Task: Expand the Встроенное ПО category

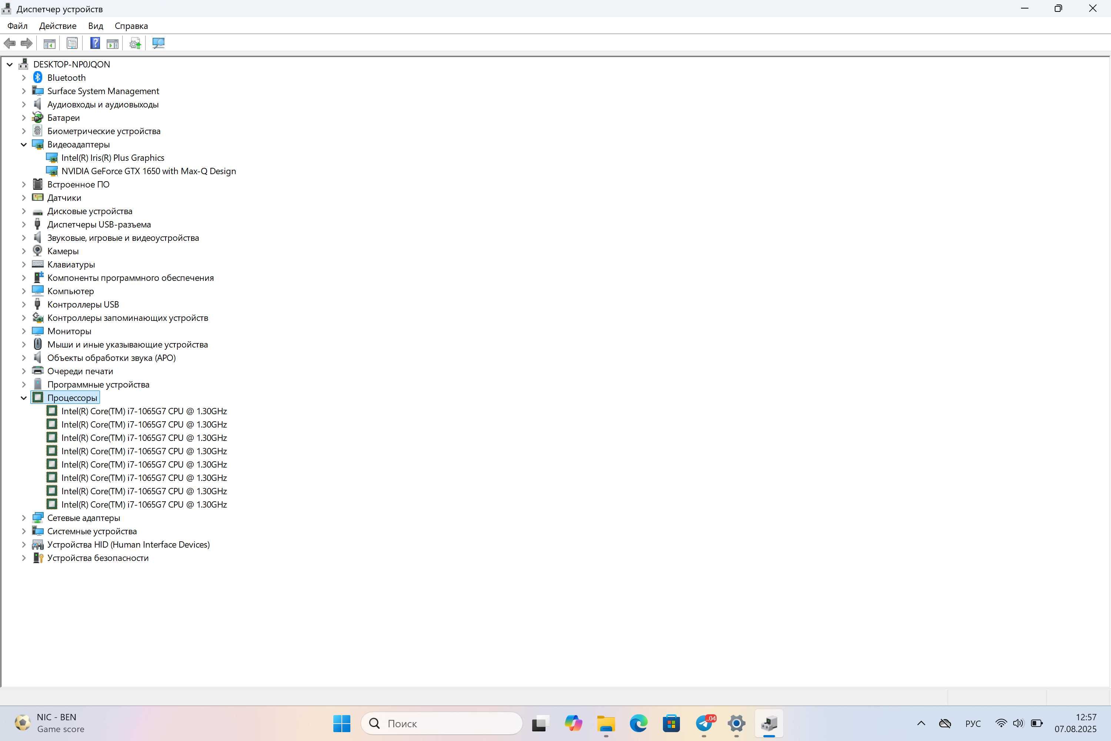Action: pos(24,184)
